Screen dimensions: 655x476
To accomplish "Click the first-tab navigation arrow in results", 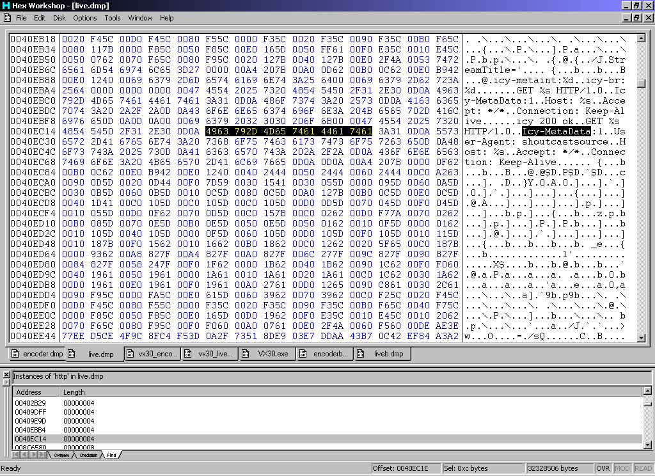I will (16, 455).
